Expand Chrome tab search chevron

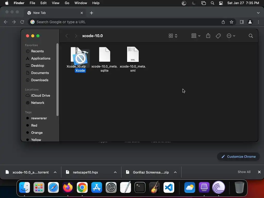[x=258, y=13]
